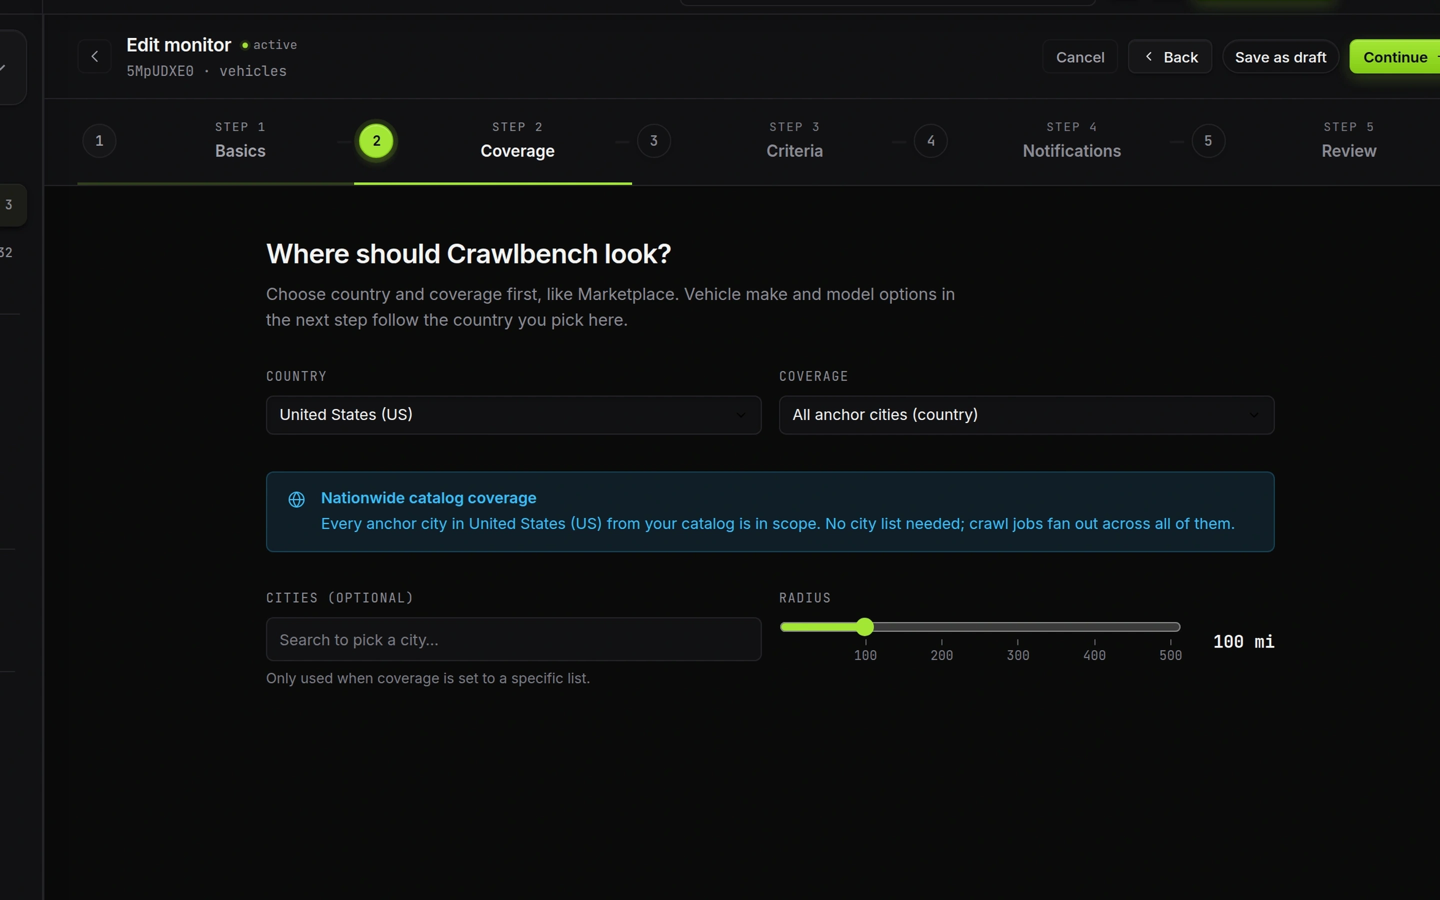Click the green Continue button
The image size is (1440, 900).
coord(1395,57)
